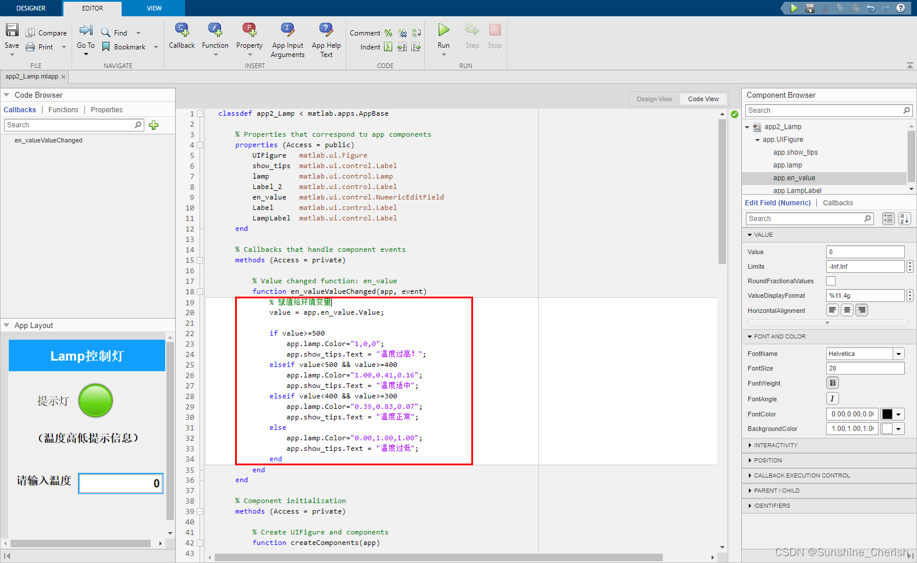Uncomment code with crossed percent icon

(403, 33)
